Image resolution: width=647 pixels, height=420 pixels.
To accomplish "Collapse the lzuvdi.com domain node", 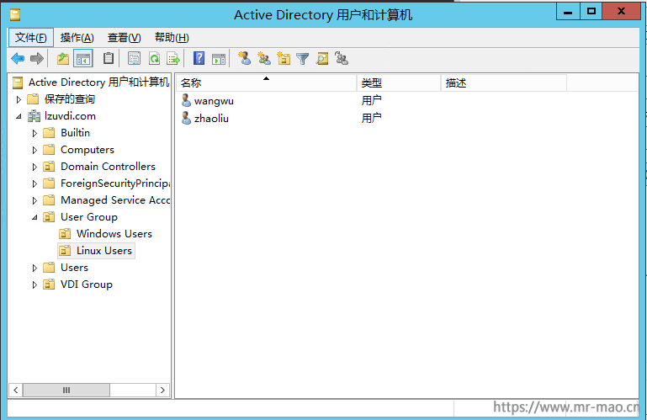I will (x=19, y=116).
